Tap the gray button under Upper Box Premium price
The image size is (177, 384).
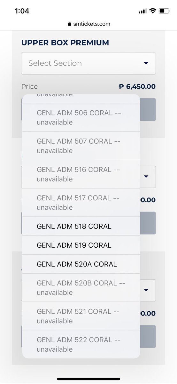click(x=148, y=109)
